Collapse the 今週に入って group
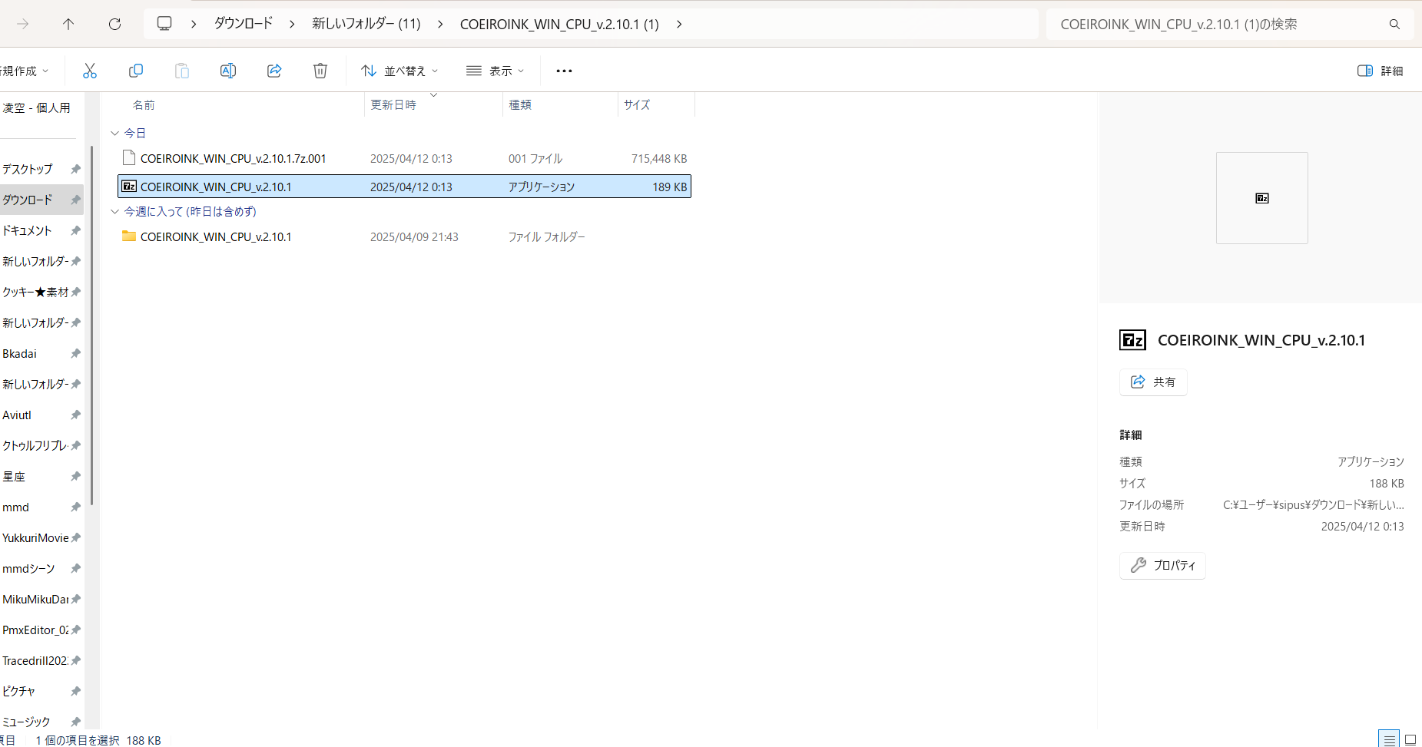Viewport: 1422px width, 747px height. [115, 211]
